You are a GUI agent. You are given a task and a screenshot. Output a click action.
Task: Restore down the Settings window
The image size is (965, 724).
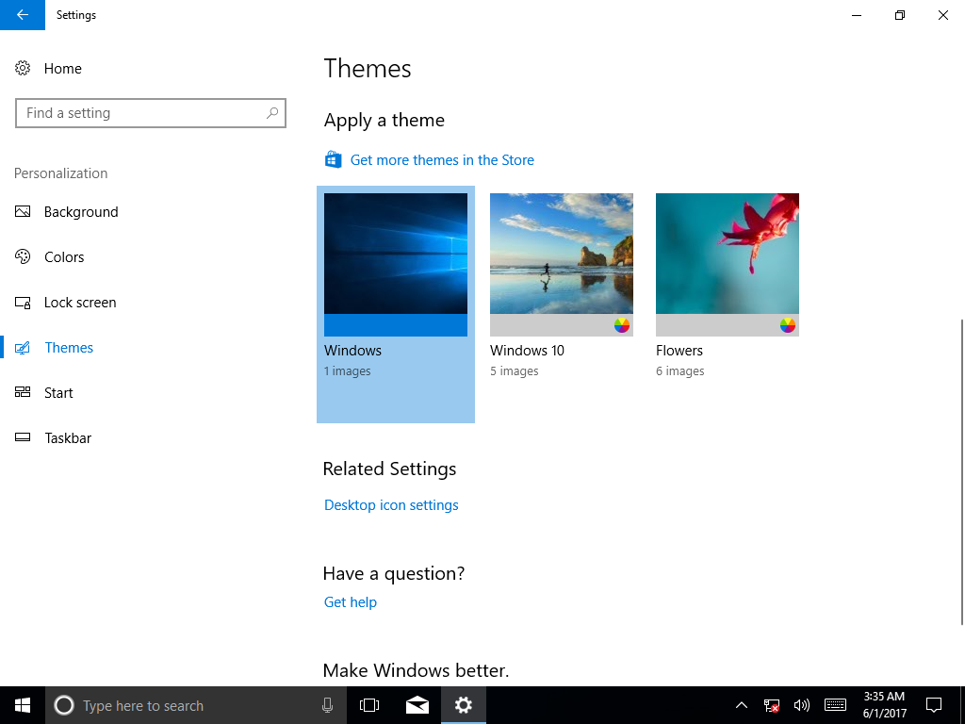pyautogui.click(x=900, y=15)
